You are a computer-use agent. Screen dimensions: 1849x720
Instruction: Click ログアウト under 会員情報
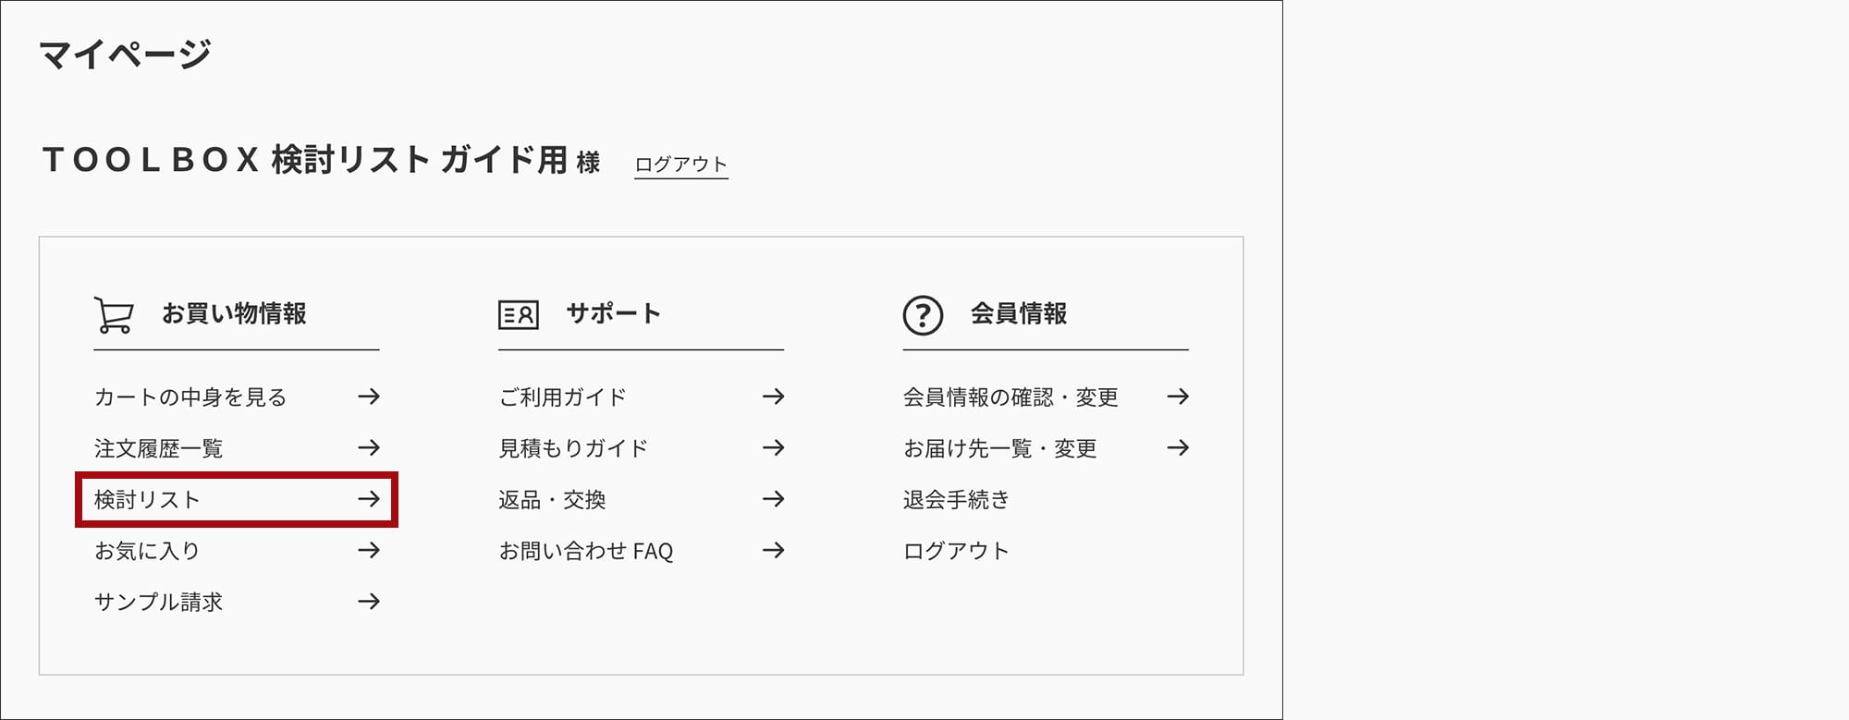pos(956,551)
